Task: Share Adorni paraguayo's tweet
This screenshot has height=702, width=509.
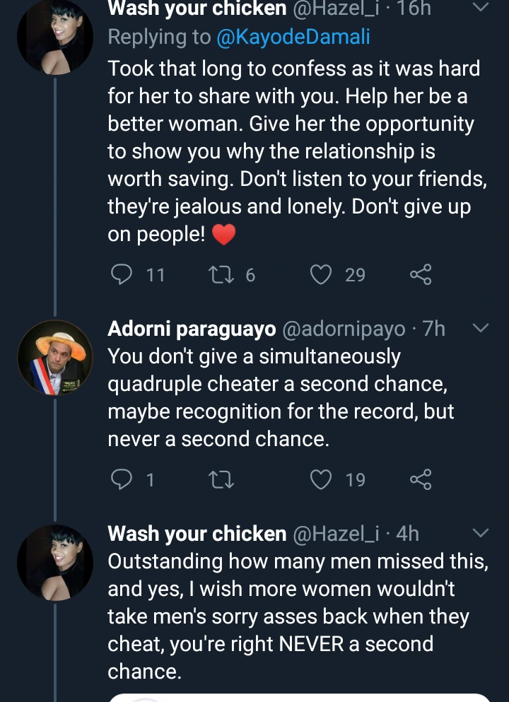Action: pyautogui.click(x=421, y=480)
